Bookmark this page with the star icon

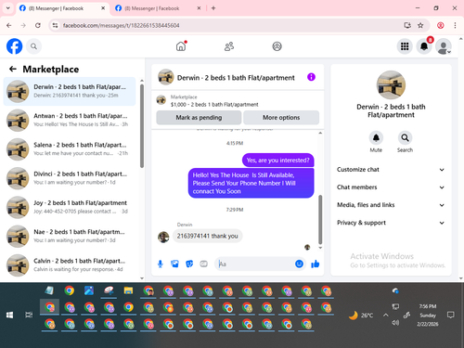420,25
